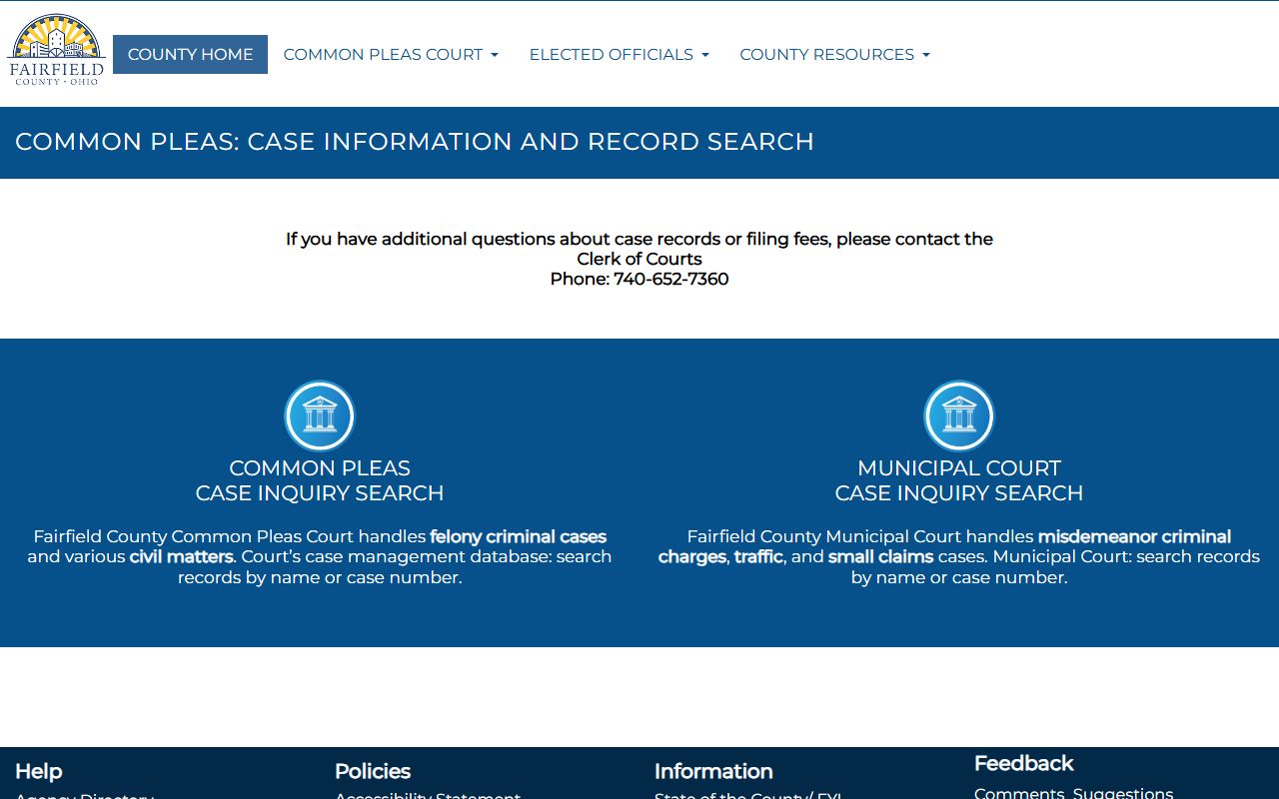This screenshot has height=799, width=1279.
Task: Expand the Elected Officials menu
Action: click(619, 54)
